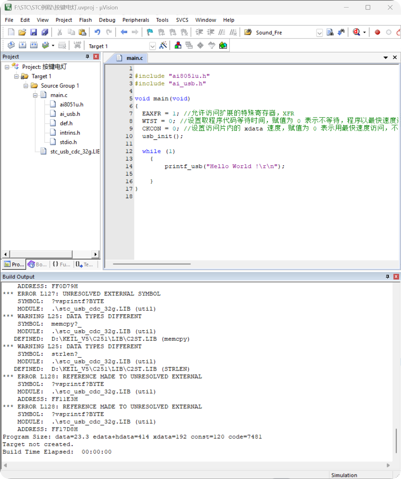The height and width of the screenshot is (479, 401).
Task: Indent the selected text via toolbar icon
Action: 199,32
